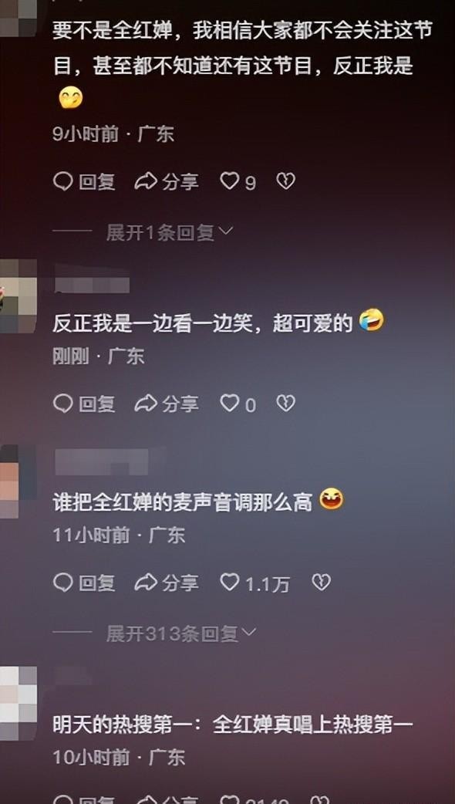
Task: Dislike the 麦声音调那么高 comment
Action: click(322, 582)
